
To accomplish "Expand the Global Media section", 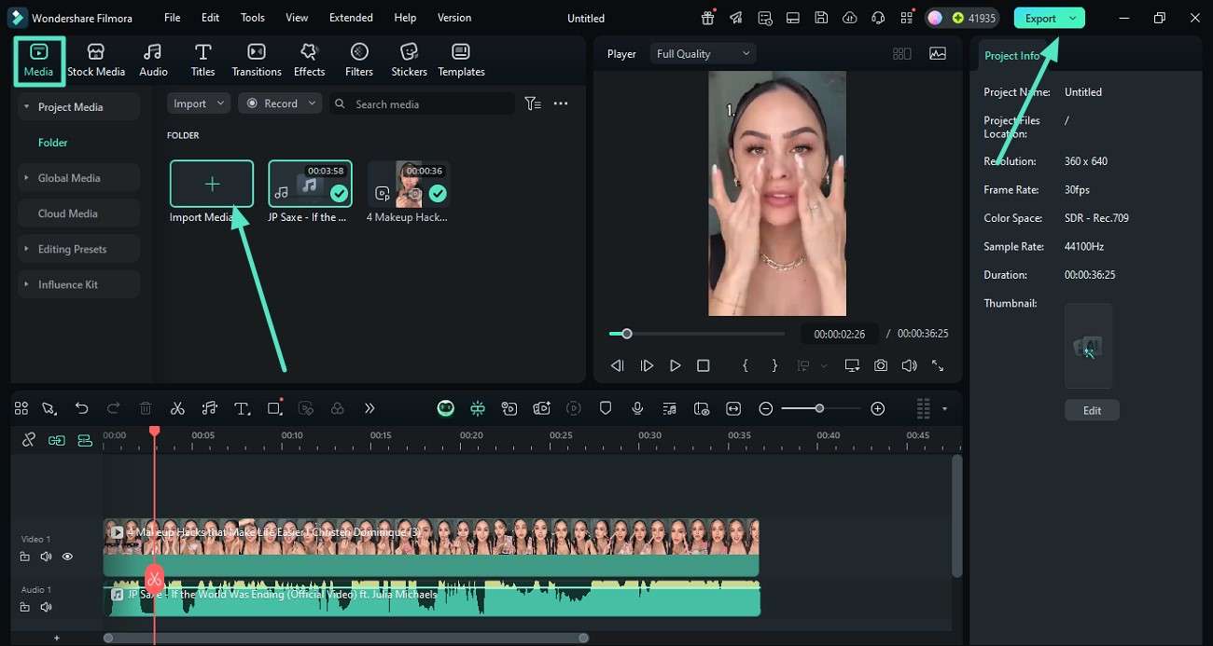I will point(78,178).
